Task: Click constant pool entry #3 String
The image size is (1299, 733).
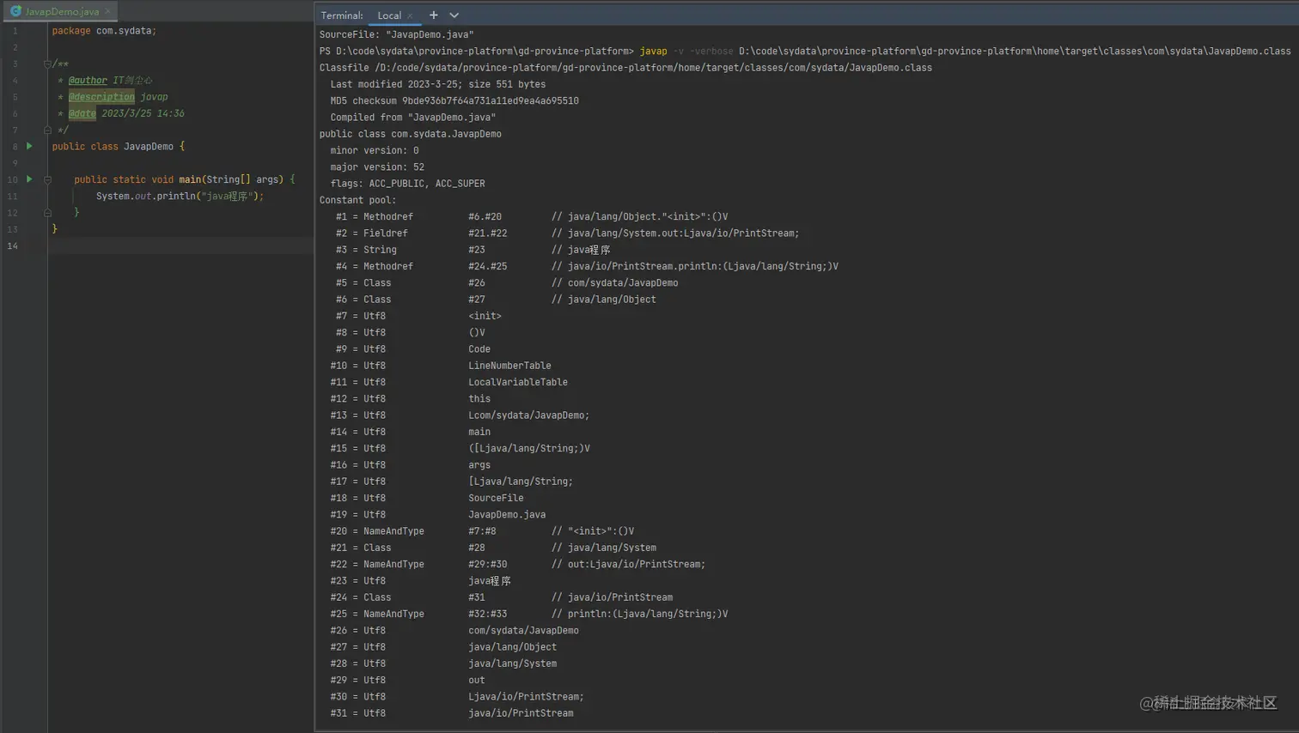Action: click(473, 250)
